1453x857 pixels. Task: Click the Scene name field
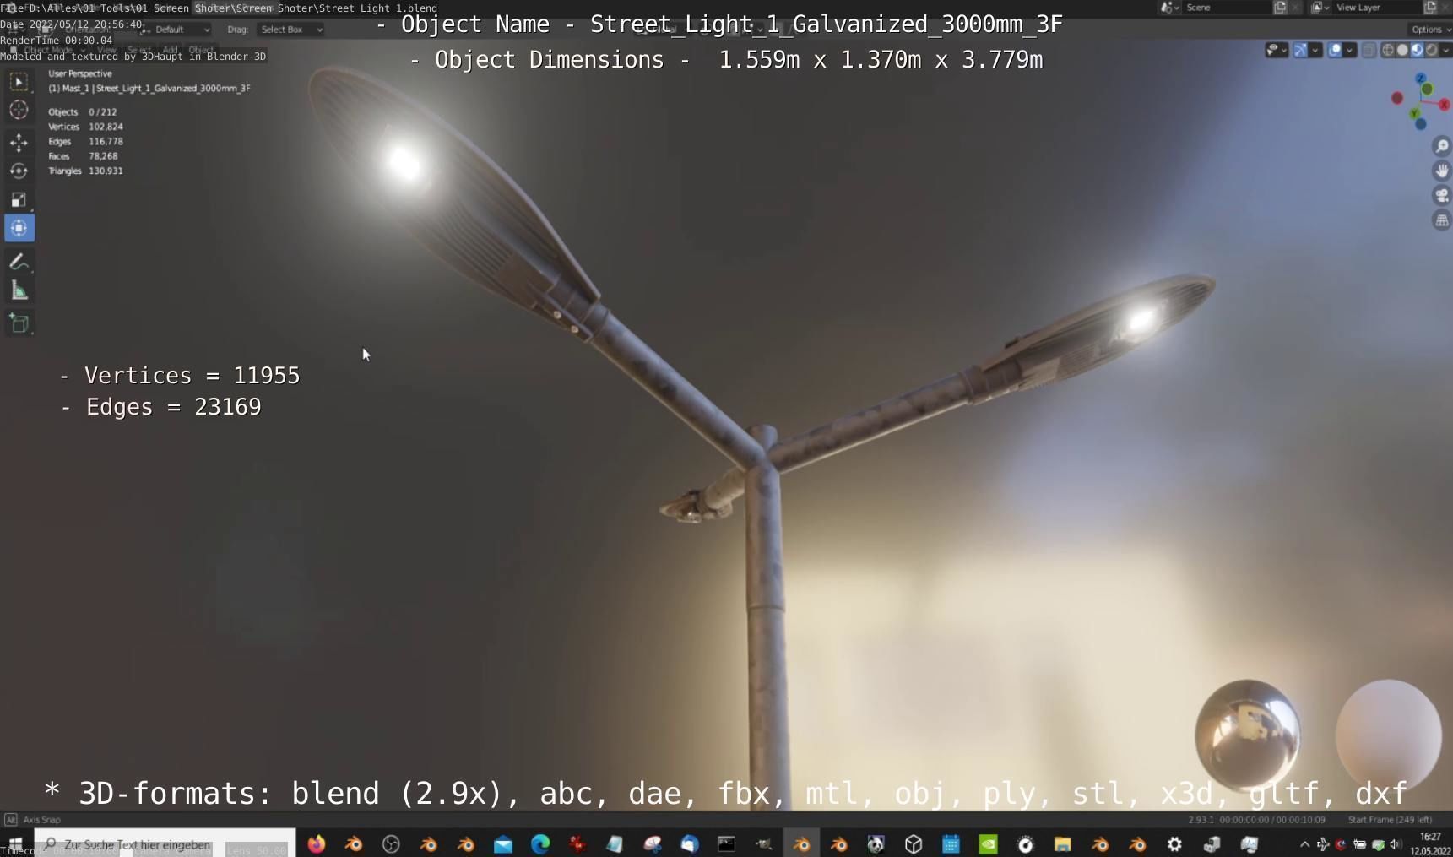pos(1226,8)
